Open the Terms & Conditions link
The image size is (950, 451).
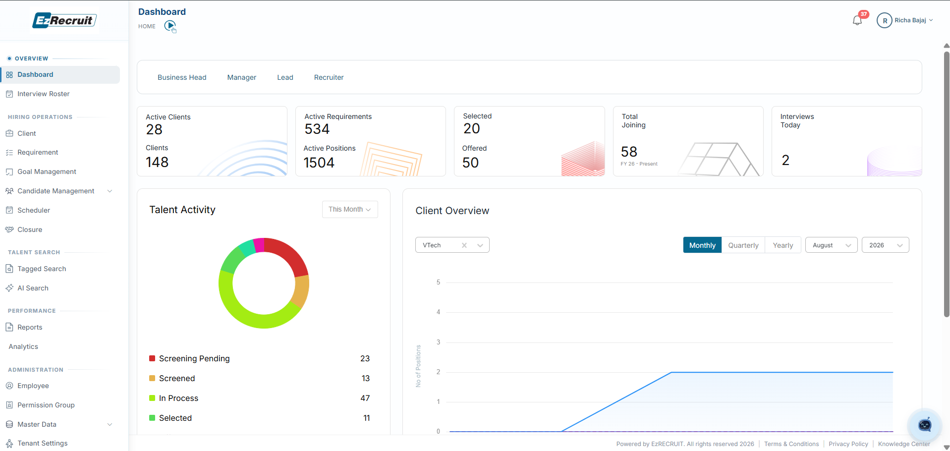pos(791,444)
